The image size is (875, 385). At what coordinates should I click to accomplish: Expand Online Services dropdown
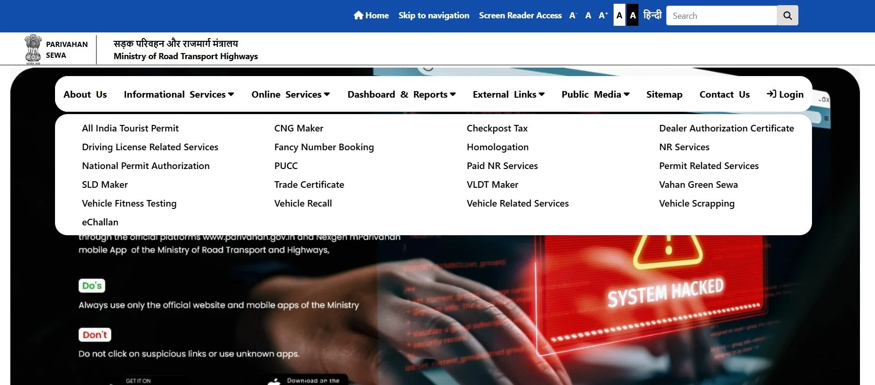[x=291, y=94]
